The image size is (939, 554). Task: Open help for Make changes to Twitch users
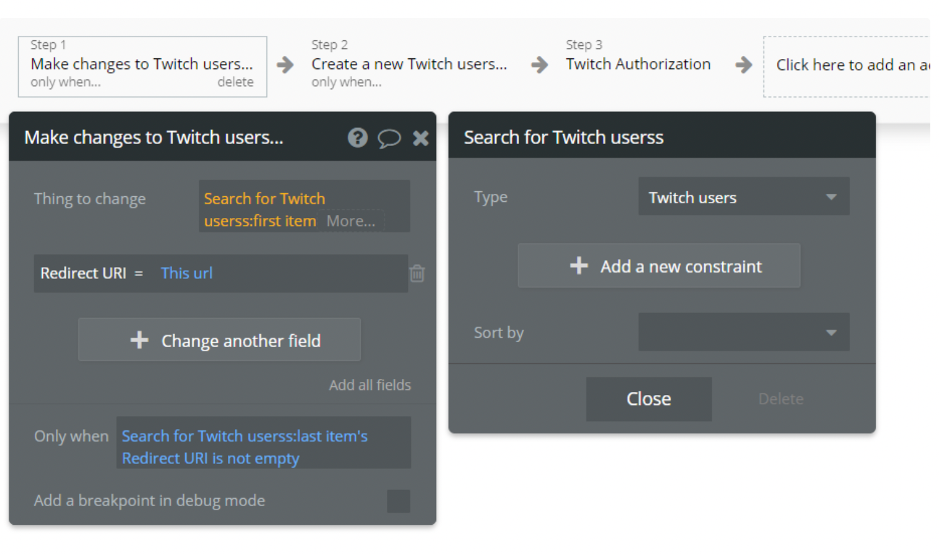[358, 137]
